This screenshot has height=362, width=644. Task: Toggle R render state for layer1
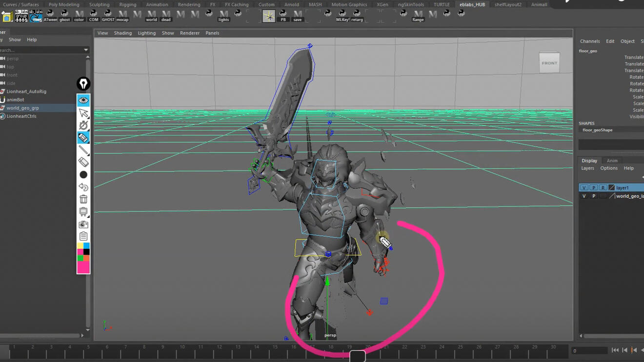click(x=603, y=188)
